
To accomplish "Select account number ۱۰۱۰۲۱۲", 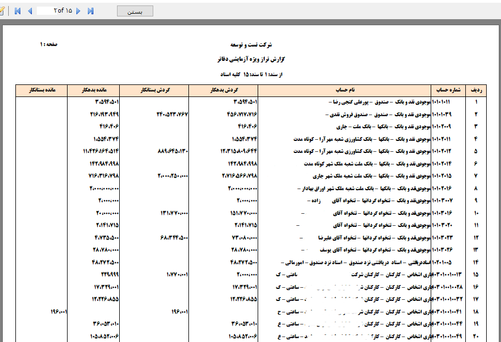I will pyautogui.click(x=442, y=151).
